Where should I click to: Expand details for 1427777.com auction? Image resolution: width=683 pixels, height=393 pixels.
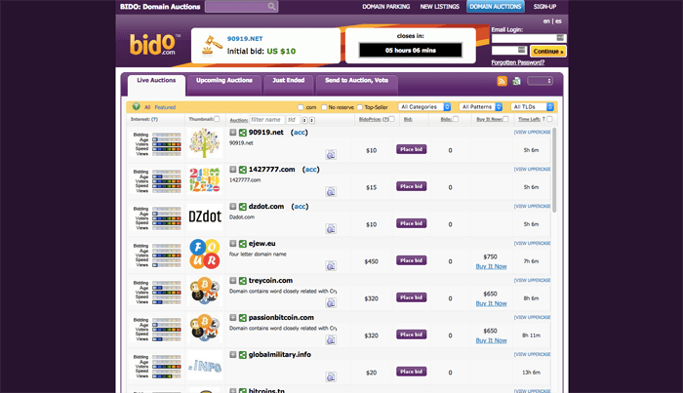click(233, 170)
